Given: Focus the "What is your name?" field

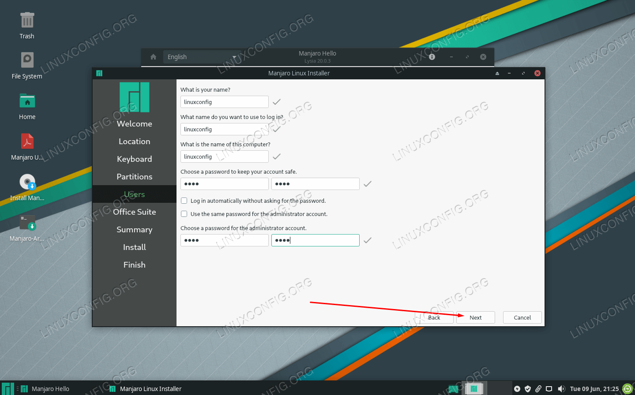Looking at the screenshot, I should [x=225, y=102].
